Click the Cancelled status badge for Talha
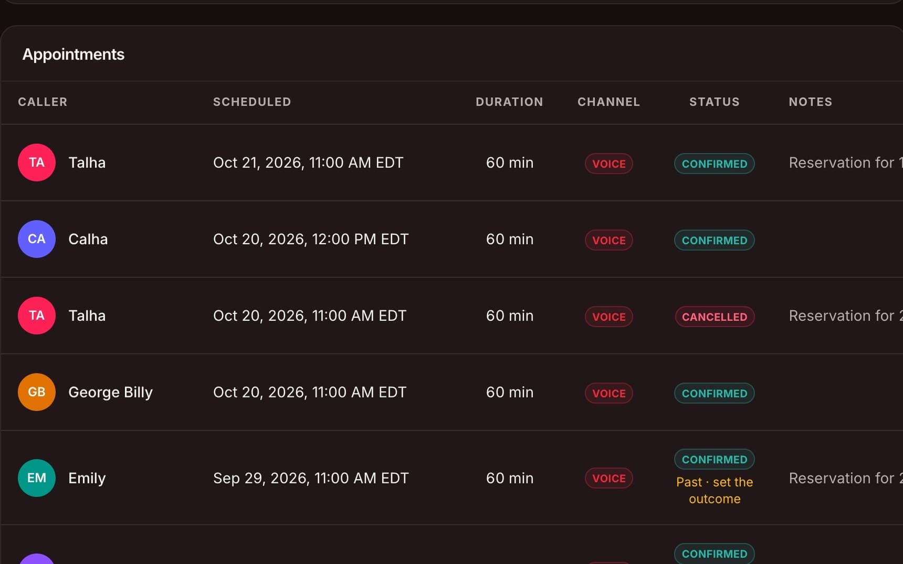This screenshot has height=564, width=903. [715, 317]
